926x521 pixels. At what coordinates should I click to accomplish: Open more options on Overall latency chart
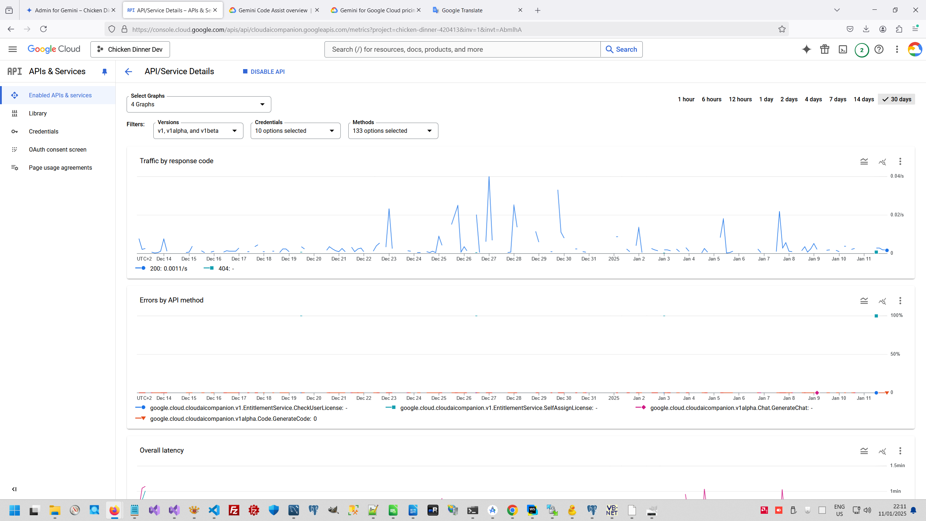click(x=900, y=451)
